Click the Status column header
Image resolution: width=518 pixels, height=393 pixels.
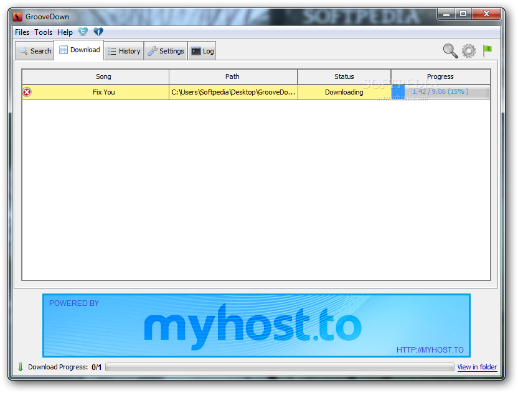(344, 76)
